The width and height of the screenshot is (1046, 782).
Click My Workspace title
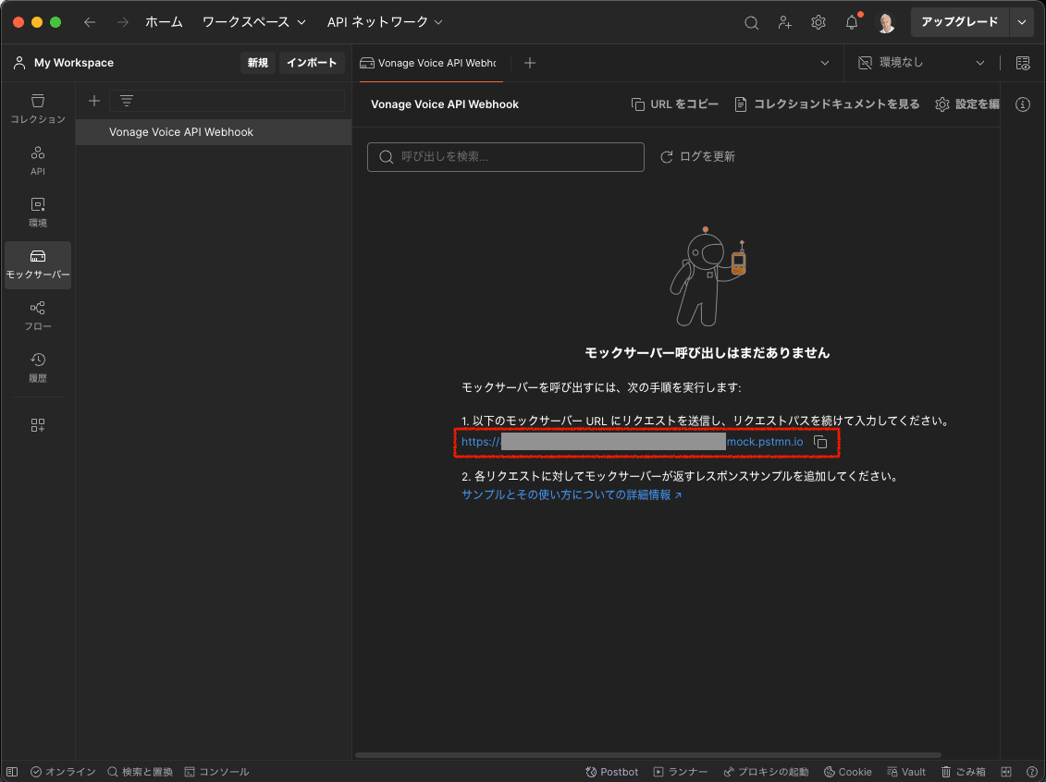(73, 63)
